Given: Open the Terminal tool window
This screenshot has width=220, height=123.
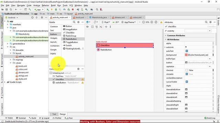Looking at the screenshot, I should (21, 118).
